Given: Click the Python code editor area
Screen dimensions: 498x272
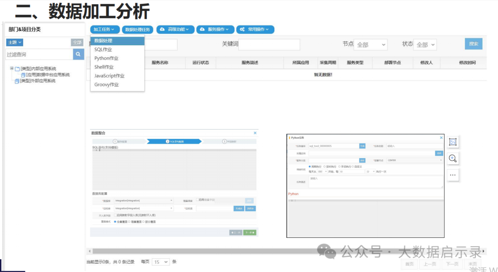Looking at the screenshot, I should (x=365, y=219).
